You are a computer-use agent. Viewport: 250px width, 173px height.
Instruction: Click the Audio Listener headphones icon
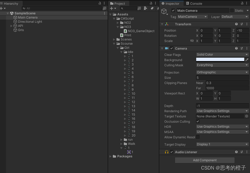pyautogui.click(x=167, y=152)
